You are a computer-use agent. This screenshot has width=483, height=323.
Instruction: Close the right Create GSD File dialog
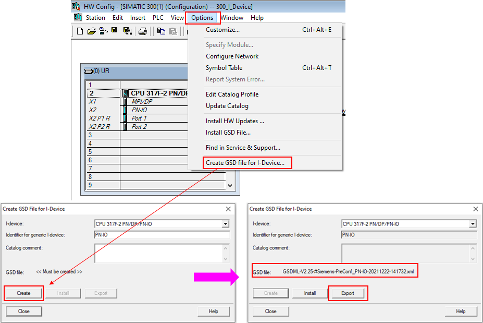pyautogui.click(x=475, y=209)
